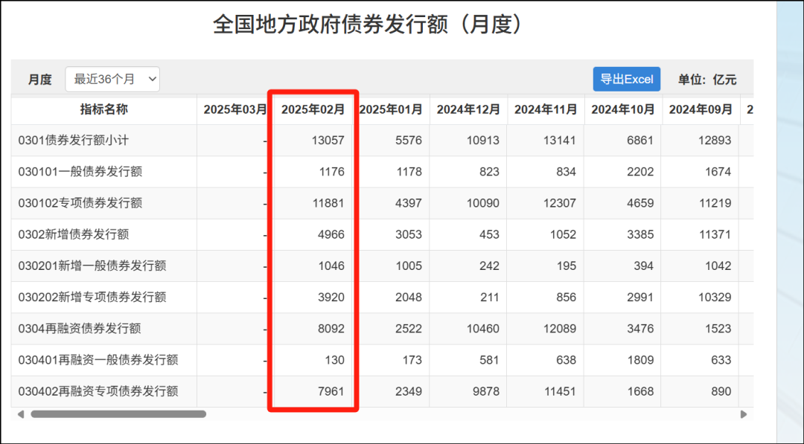Click the 13057 cell under 2025年02月
Screen dimensions: 804x444
click(x=328, y=140)
